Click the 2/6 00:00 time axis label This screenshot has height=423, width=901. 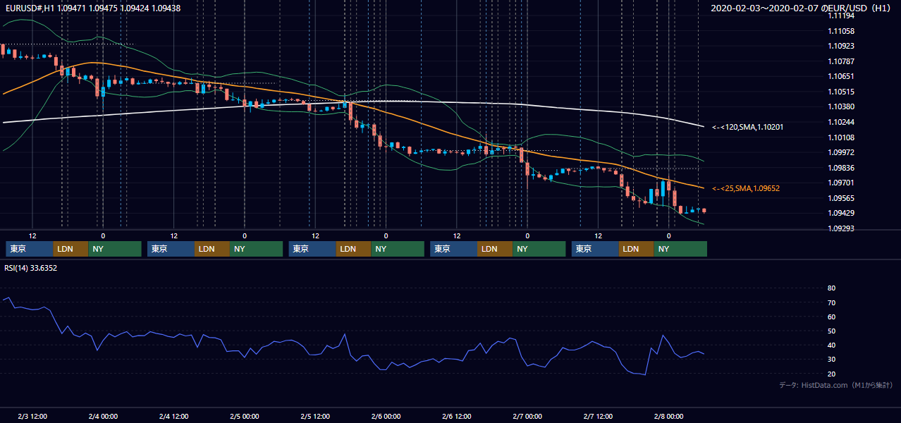(x=386, y=417)
